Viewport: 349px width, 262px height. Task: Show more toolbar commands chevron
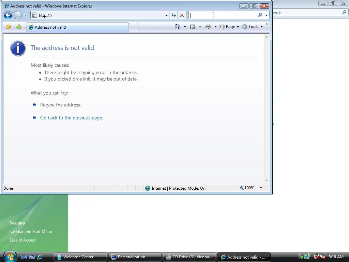click(267, 24)
